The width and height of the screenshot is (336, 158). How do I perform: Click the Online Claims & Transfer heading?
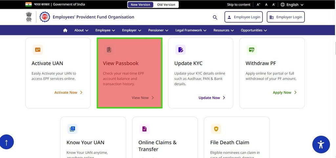pyautogui.click(x=157, y=146)
